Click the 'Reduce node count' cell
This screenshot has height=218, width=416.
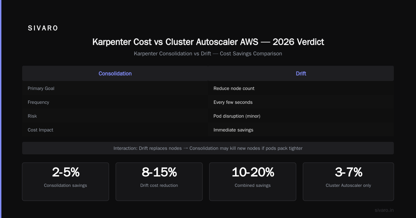click(234, 88)
